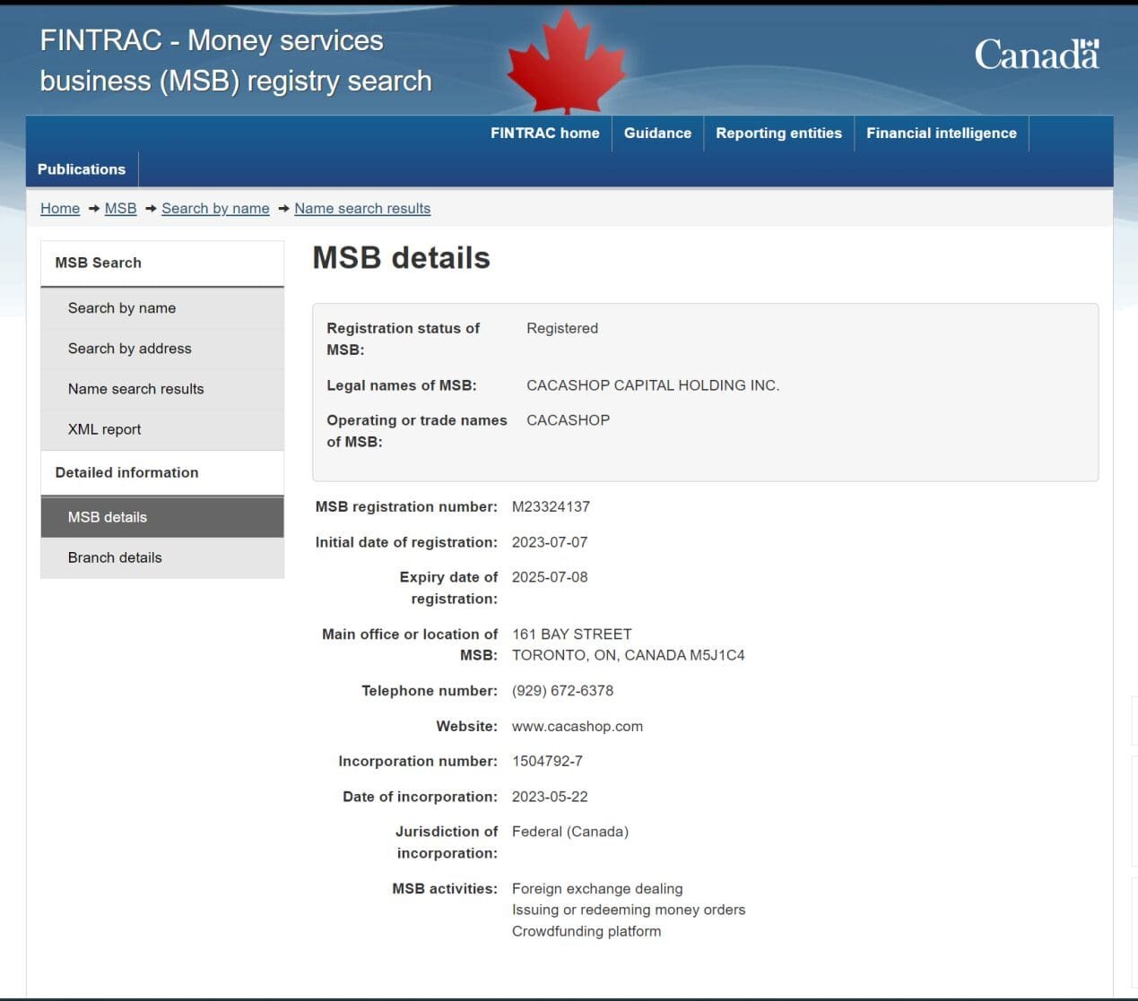Click the MSB breadcrumb link

tap(120, 209)
